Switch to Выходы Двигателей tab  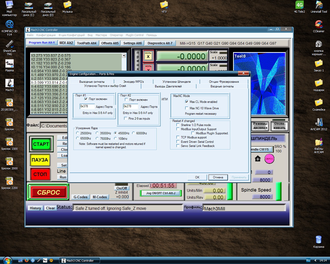click(168, 86)
